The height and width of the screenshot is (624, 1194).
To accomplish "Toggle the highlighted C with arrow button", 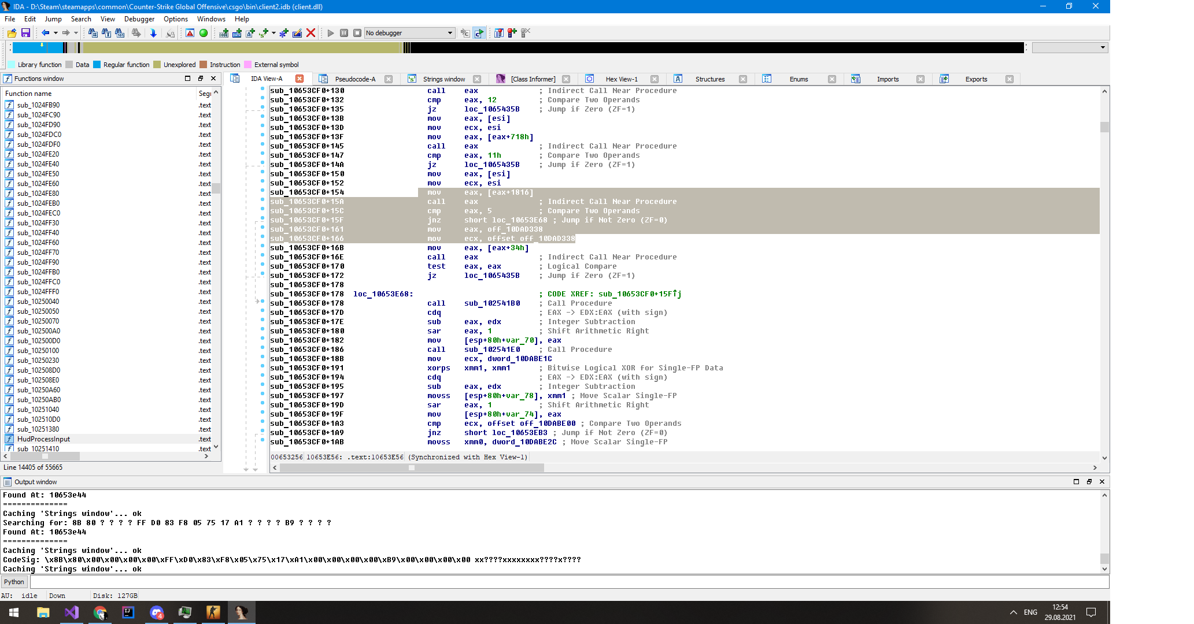I will [479, 33].
